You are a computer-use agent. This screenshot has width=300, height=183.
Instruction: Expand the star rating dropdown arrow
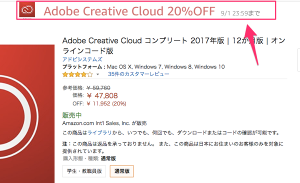98,74
